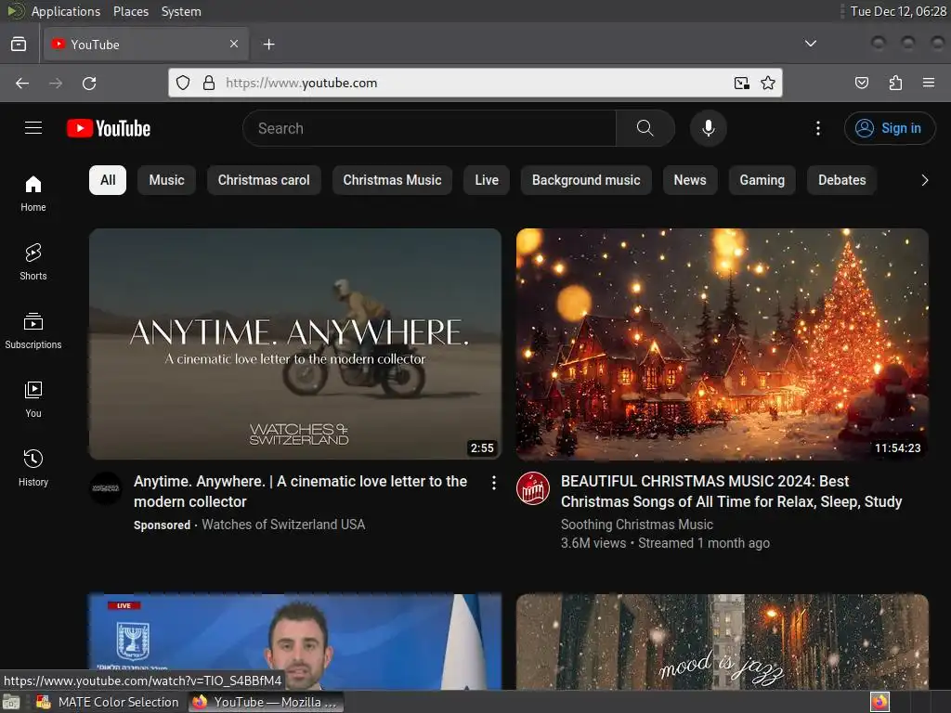Viewport: 951px width, 713px height.
Task: Click the show desktop icon in taskbar
Action: coord(11,702)
